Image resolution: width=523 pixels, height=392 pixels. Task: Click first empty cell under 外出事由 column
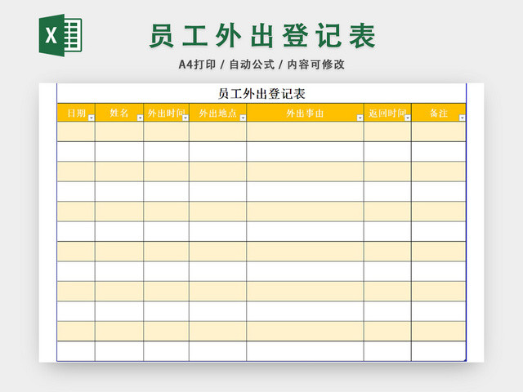[x=305, y=131]
